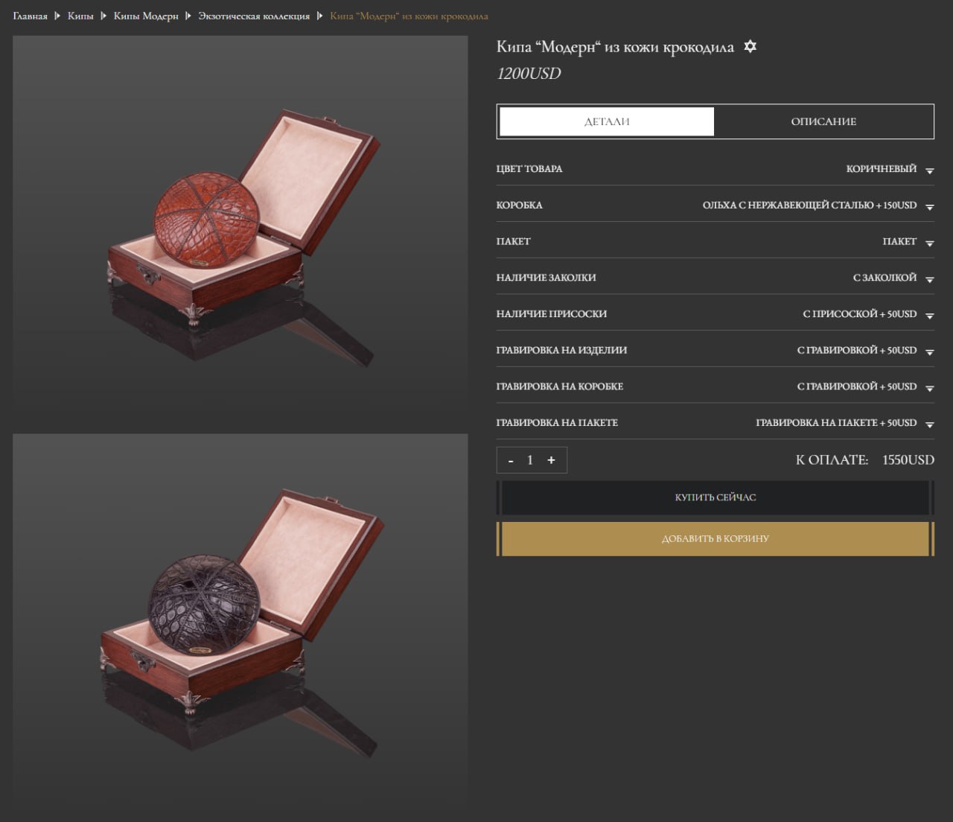This screenshot has height=822, width=953.
Task: Increase quantity with the plus button
Action: coord(551,460)
